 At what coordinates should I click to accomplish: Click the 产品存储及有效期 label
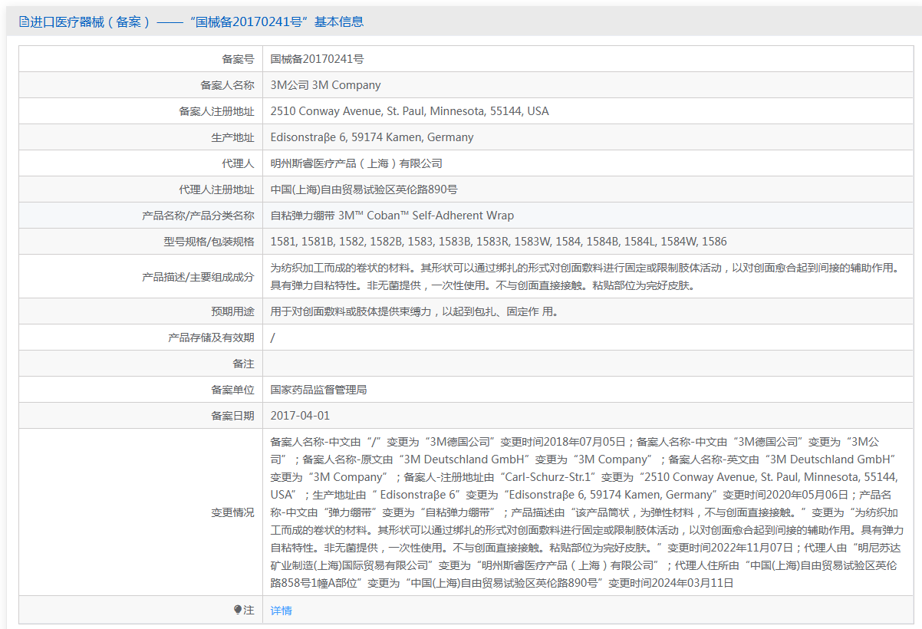[211, 338]
